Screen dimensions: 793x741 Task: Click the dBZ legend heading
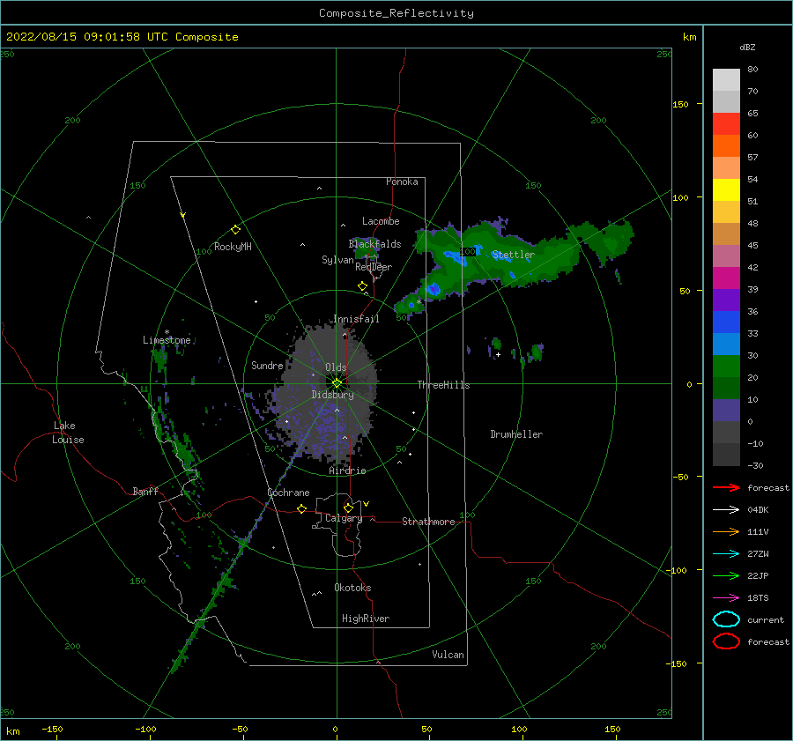coord(747,48)
